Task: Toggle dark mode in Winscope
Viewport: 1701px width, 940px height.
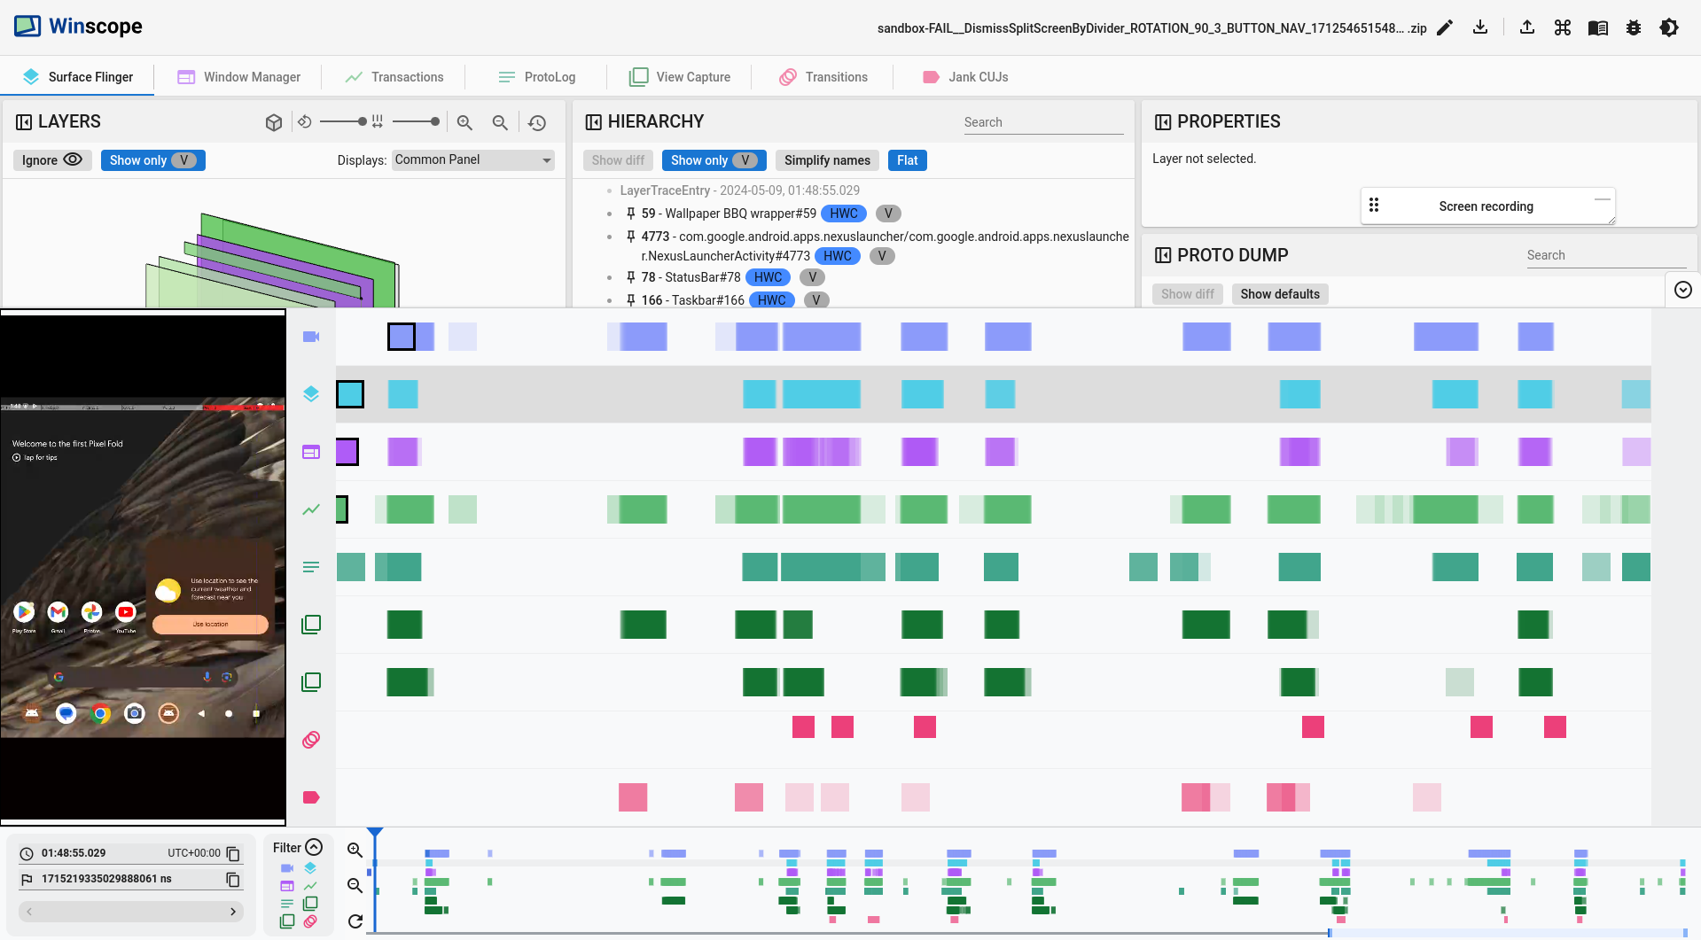Action: click(1670, 27)
